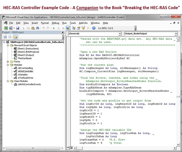
Task: Open the Insert menu
Action: [x=35, y=23]
